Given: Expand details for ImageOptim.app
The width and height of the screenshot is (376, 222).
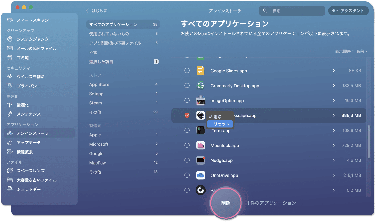Looking at the screenshot, I should [334, 100].
